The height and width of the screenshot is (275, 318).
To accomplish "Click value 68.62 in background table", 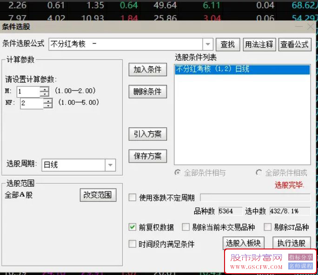I will click(304, 5).
